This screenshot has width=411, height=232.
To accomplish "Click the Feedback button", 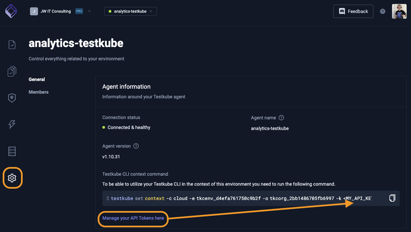I will tap(353, 11).
